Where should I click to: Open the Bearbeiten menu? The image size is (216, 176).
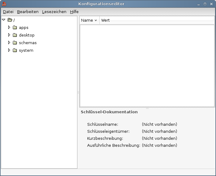28,12
